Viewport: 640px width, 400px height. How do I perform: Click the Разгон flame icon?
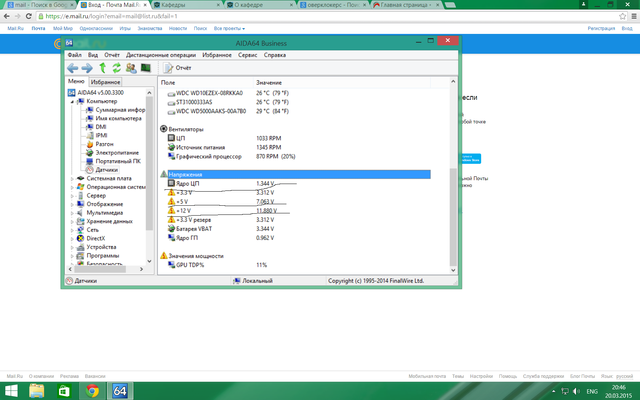click(x=90, y=144)
